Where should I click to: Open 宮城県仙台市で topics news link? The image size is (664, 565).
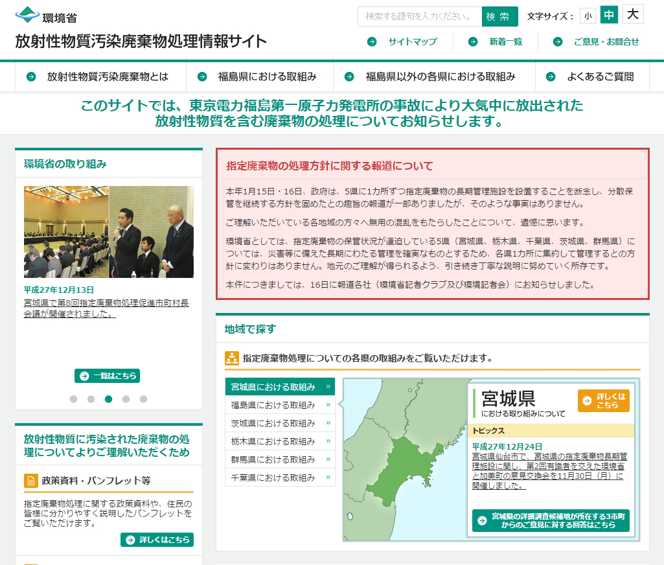tap(549, 471)
